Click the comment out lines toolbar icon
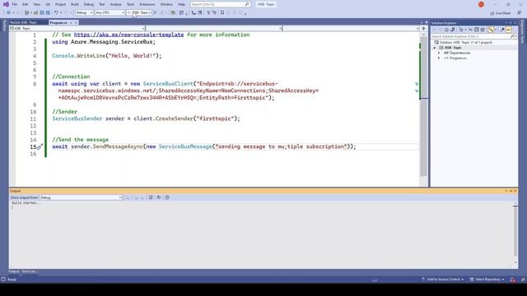Image resolution: width=527 pixels, height=296 pixels. click(x=208, y=12)
